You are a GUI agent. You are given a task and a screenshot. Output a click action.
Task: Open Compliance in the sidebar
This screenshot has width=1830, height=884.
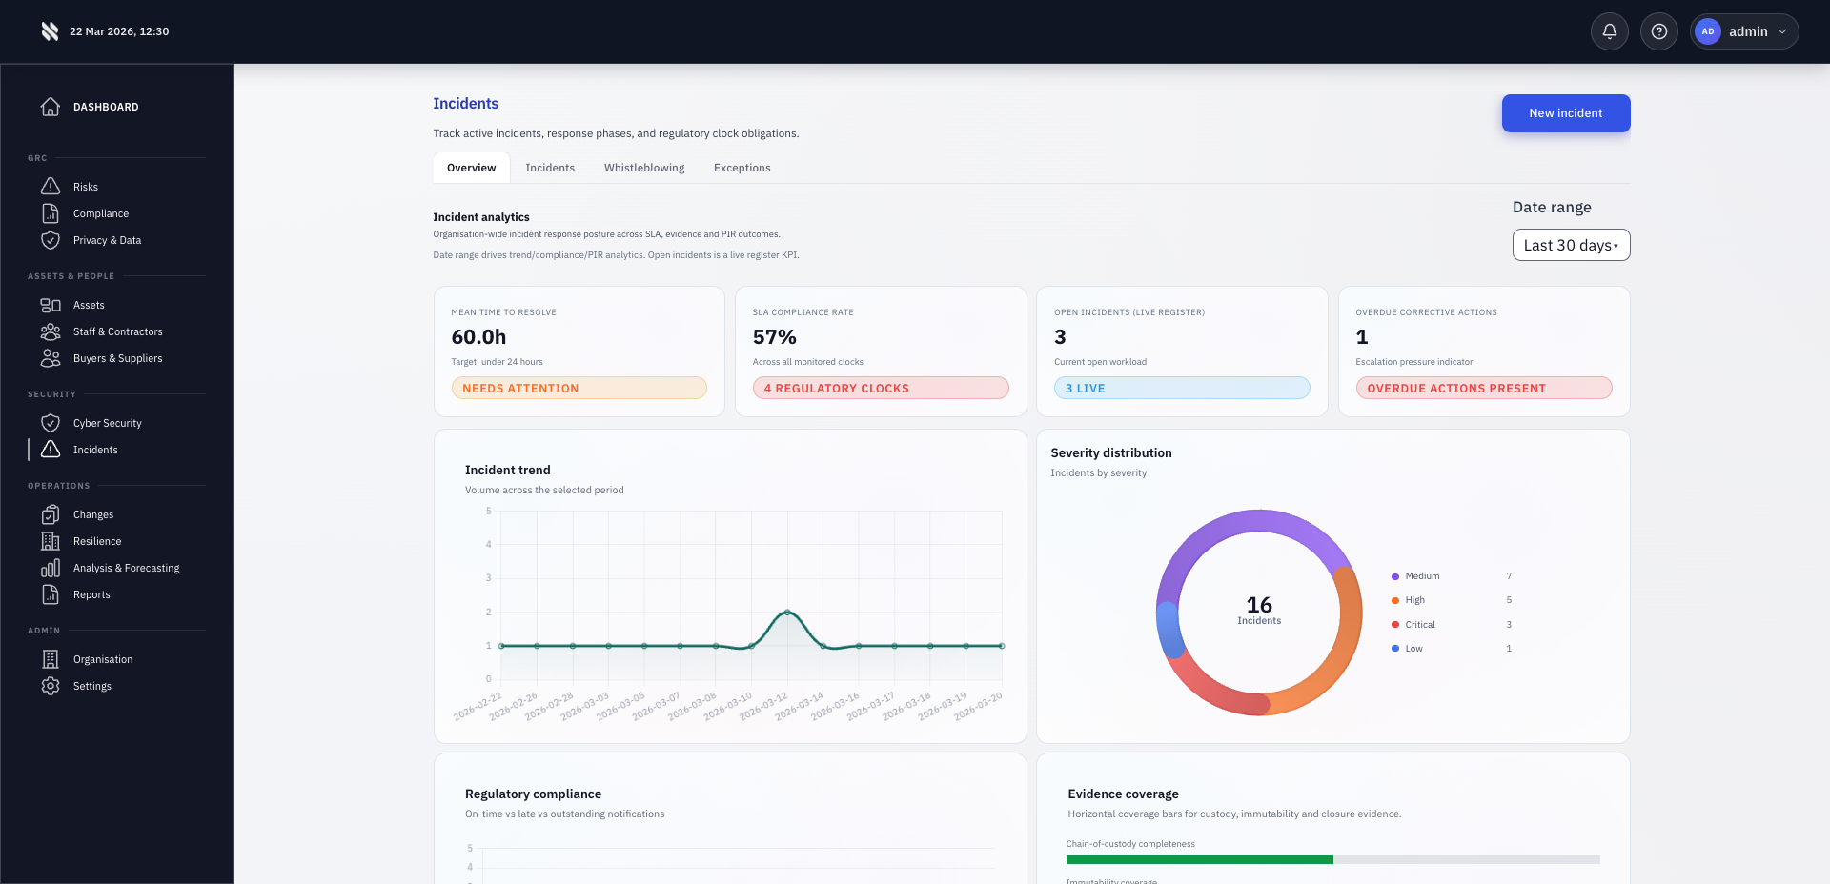(101, 213)
